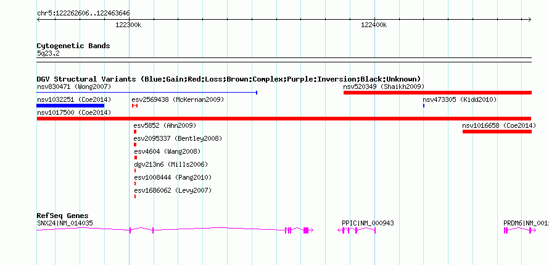Click the 5q23.2 band label
The width and height of the screenshot is (549, 265).
(48, 53)
